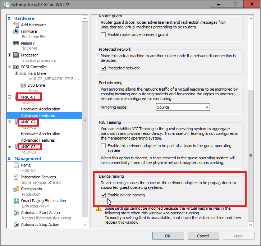This screenshot has height=246, width=261.
Task: Enable router advertisement guard checkbox
Action: click(x=104, y=35)
